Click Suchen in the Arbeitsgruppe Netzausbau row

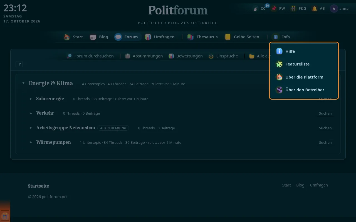click(325, 128)
